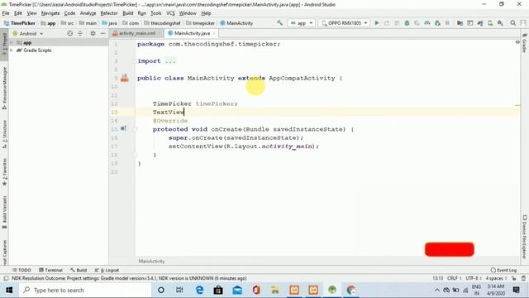Open UTF-8 encoding selector
The width and height of the screenshot is (529, 298).
473,278
